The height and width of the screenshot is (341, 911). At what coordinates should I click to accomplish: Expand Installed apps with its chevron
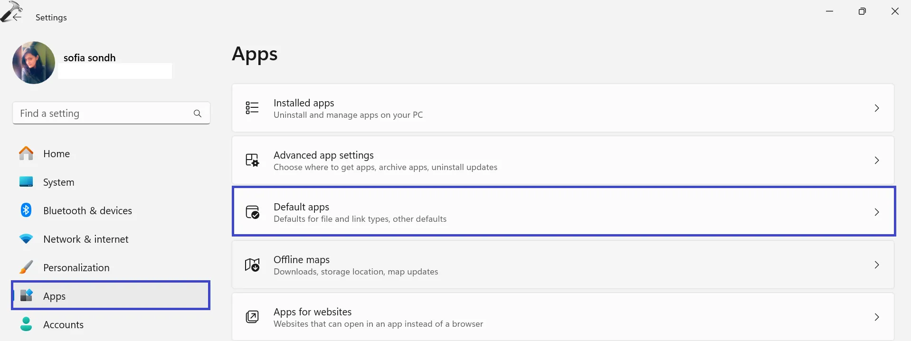pos(877,108)
